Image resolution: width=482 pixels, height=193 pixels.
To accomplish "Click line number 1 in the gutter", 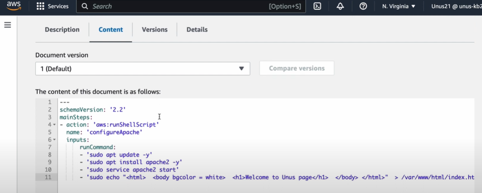I will [49, 102].
